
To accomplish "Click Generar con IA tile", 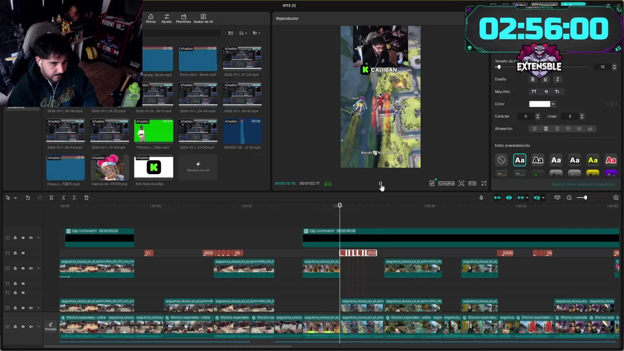I will tap(198, 167).
